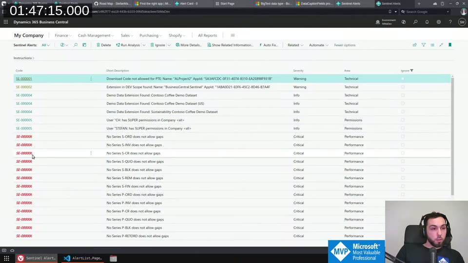The height and width of the screenshot is (263, 468).
Task: Open the All views dropdown
Action: click(46, 45)
